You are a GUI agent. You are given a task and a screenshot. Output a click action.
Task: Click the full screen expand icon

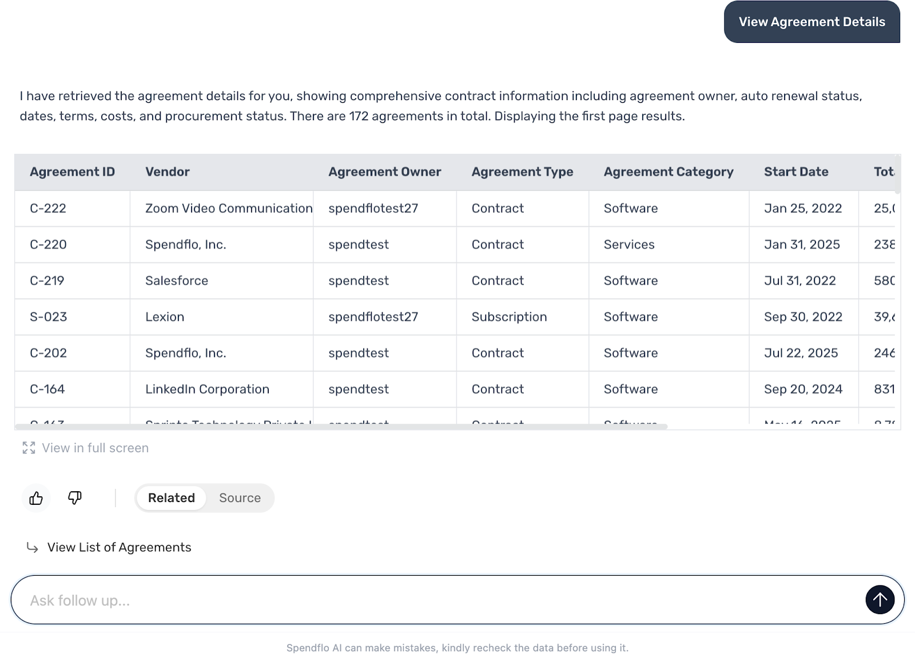tap(29, 448)
